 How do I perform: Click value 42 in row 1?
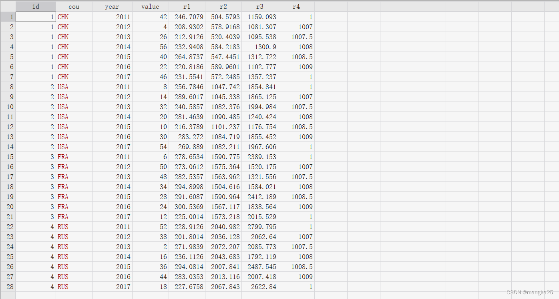coord(151,17)
